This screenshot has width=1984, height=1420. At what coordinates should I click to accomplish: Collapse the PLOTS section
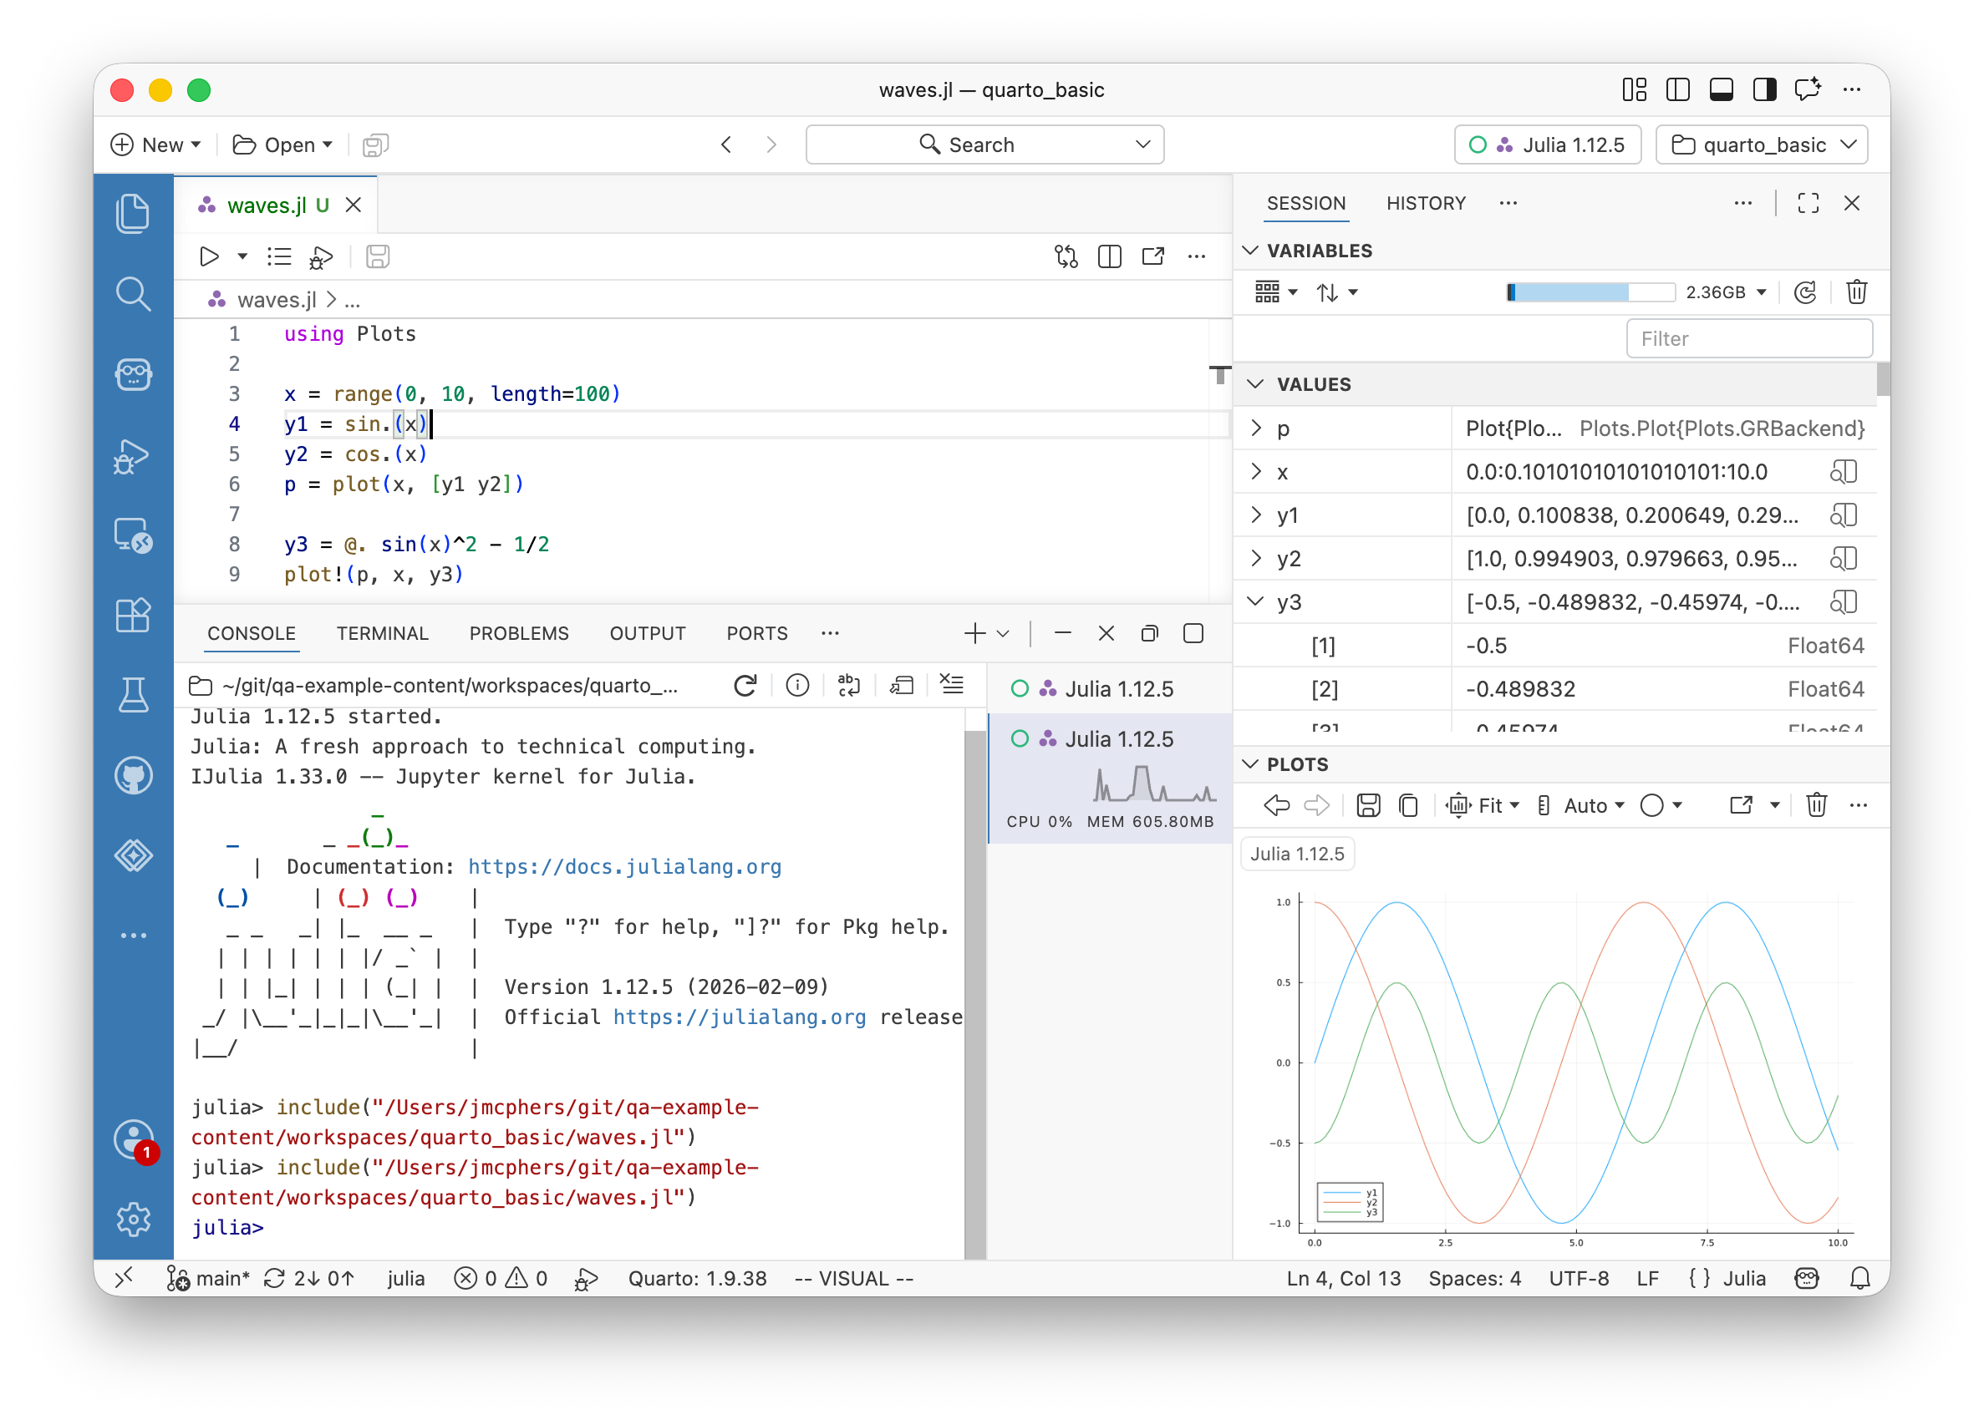pos(1252,765)
